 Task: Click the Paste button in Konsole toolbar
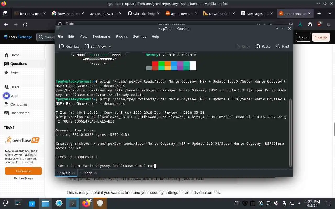click(x=263, y=46)
